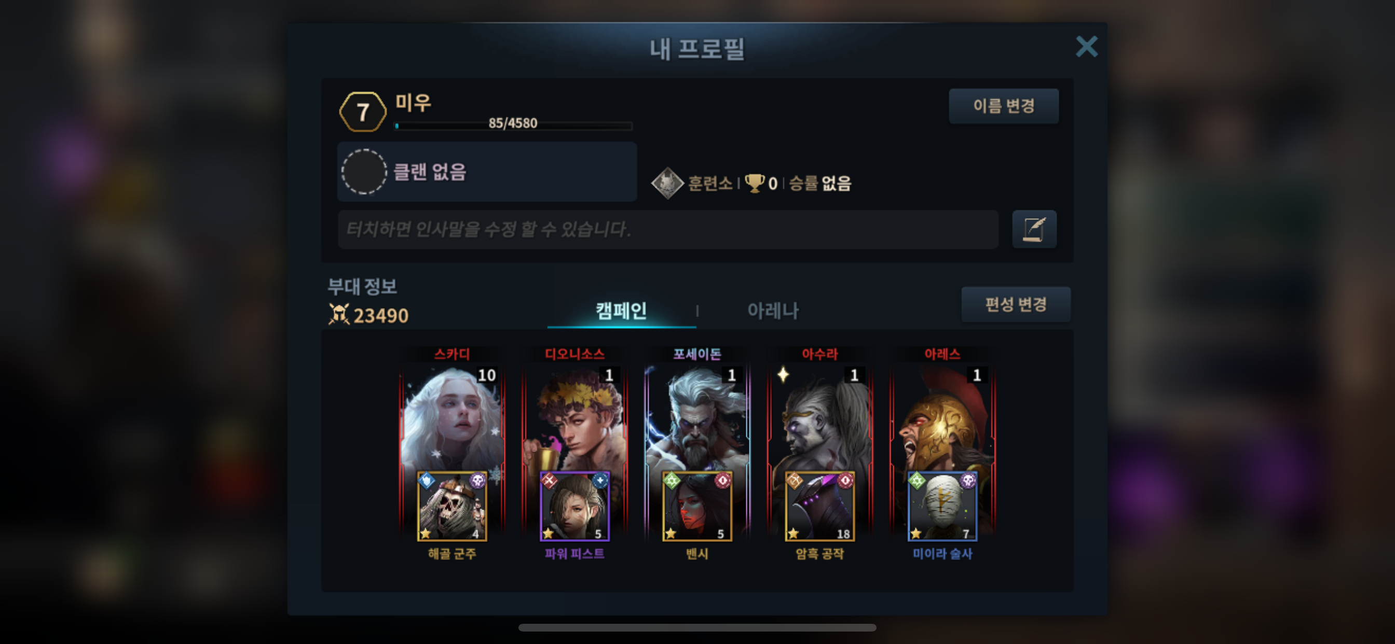Click the greeting edit quill icon
The width and height of the screenshot is (1395, 644).
(x=1034, y=230)
